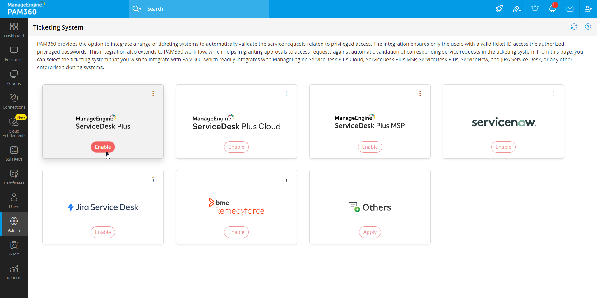Go to Users section
Viewport: 597px width, 298px height.
[x=14, y=201]
